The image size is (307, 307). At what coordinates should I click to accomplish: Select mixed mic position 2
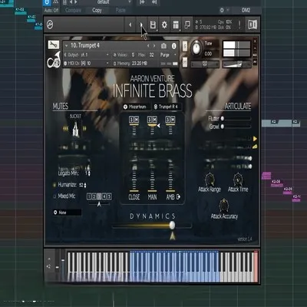click(94, 196)
